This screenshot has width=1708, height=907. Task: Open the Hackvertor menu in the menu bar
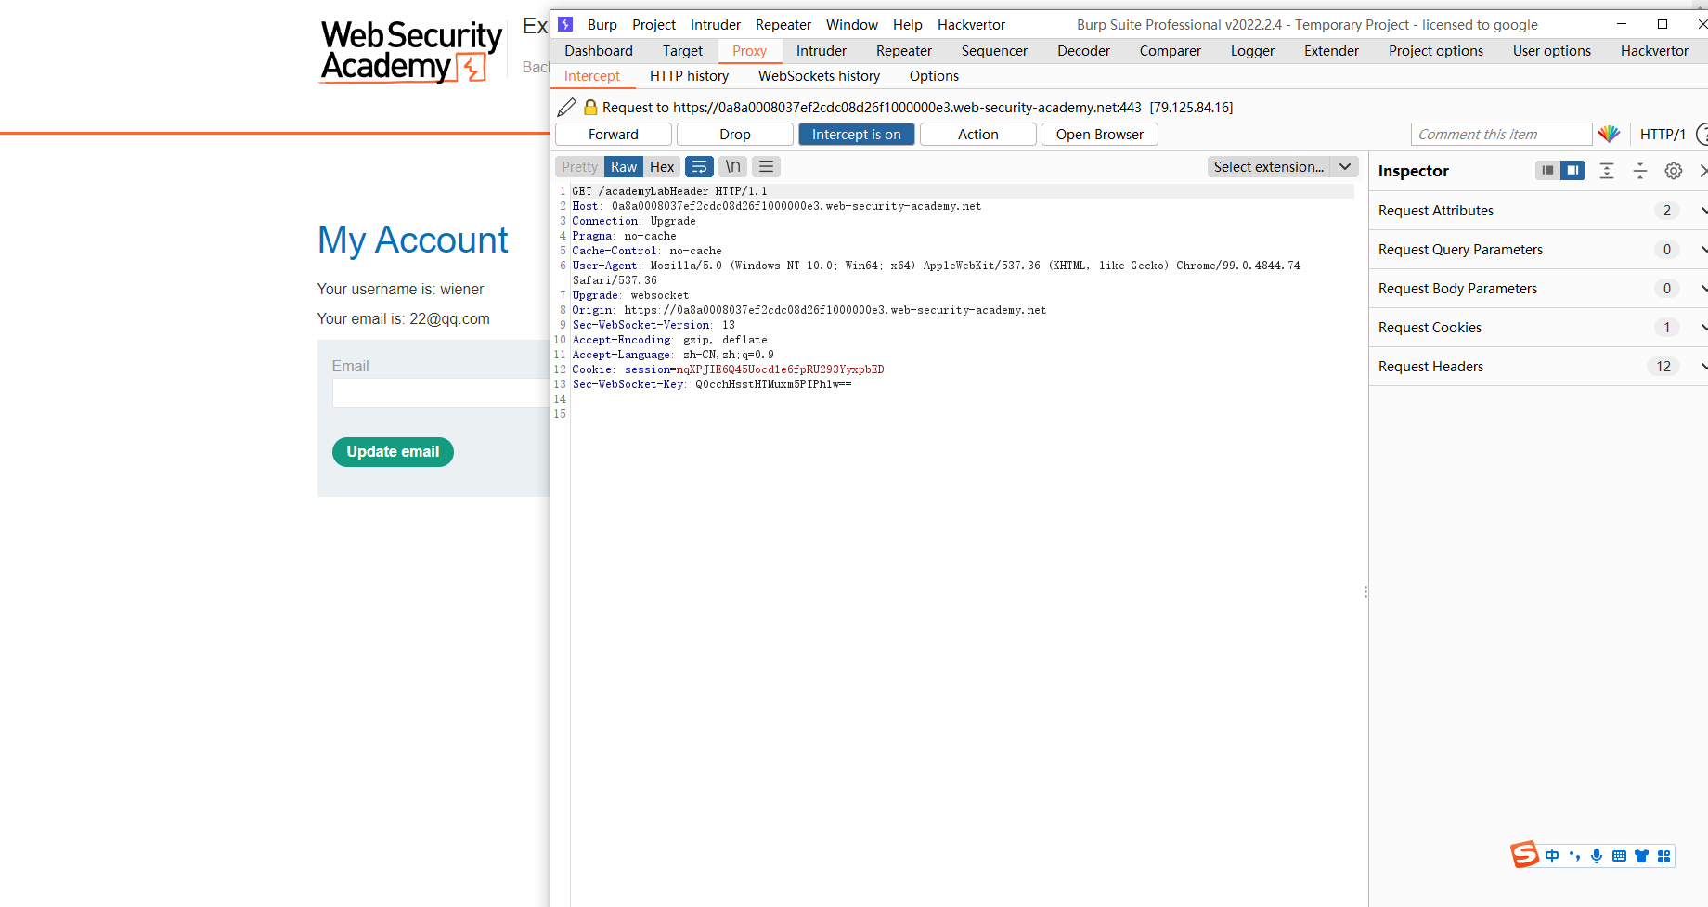971,25
